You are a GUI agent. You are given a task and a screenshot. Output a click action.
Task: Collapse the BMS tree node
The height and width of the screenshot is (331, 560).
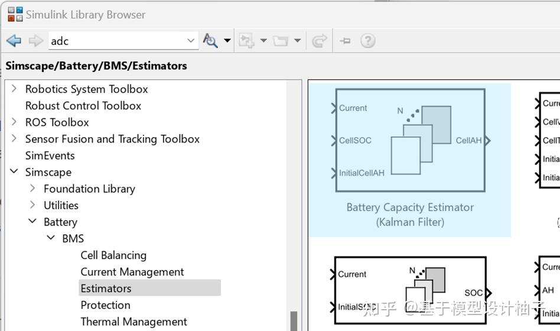point(51,238)
